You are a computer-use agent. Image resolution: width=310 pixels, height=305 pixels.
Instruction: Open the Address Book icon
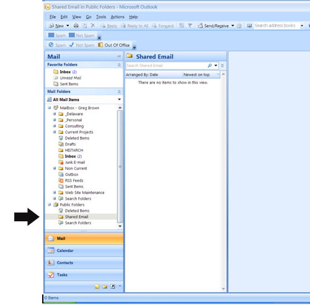click(x=249, y=25)
